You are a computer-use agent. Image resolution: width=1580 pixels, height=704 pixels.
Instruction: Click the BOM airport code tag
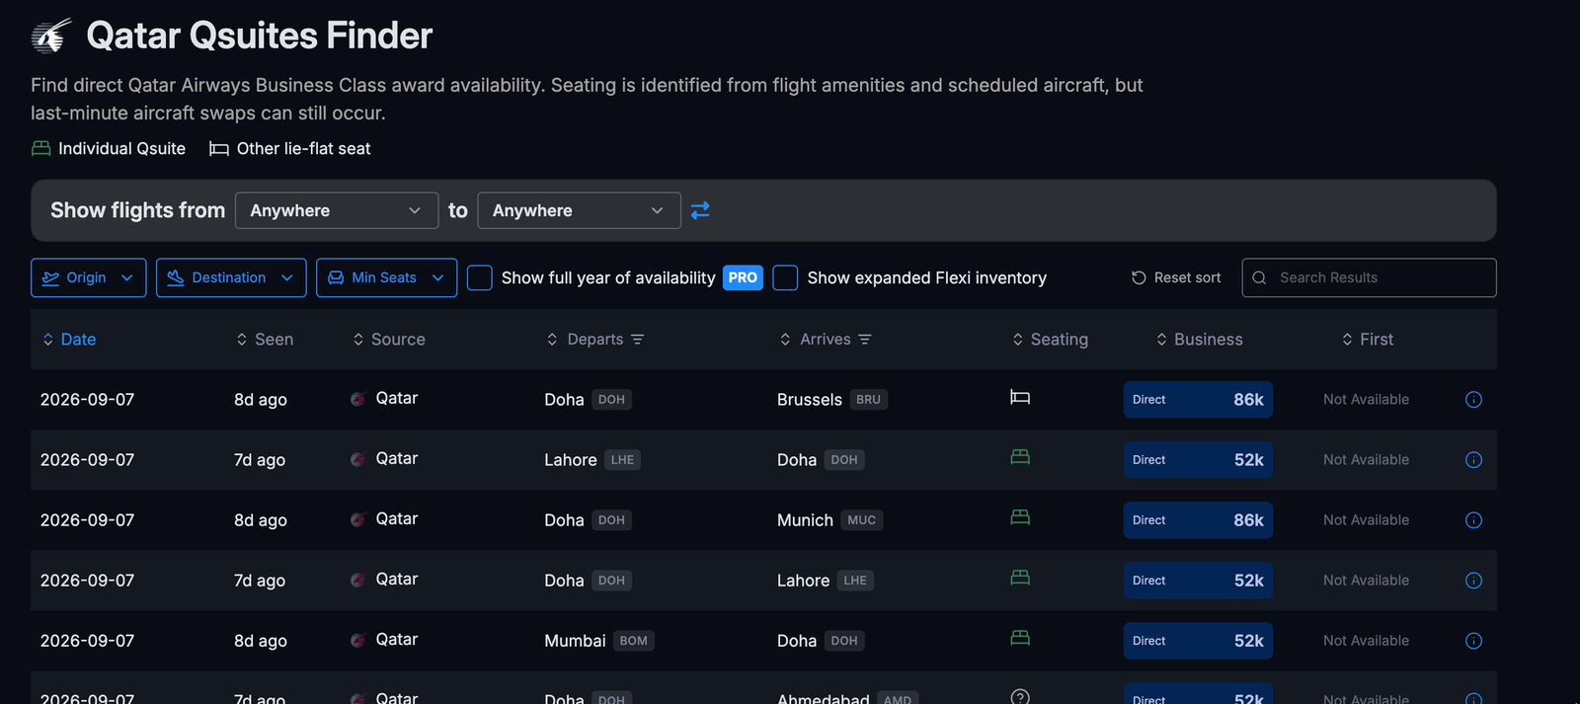tap(634, 641)
